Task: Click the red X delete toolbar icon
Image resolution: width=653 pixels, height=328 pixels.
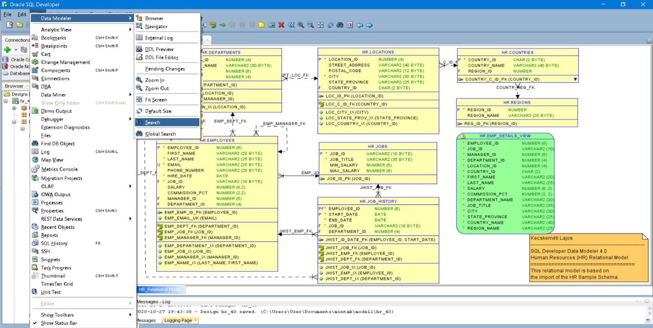Action: click(x=281, y=25)
